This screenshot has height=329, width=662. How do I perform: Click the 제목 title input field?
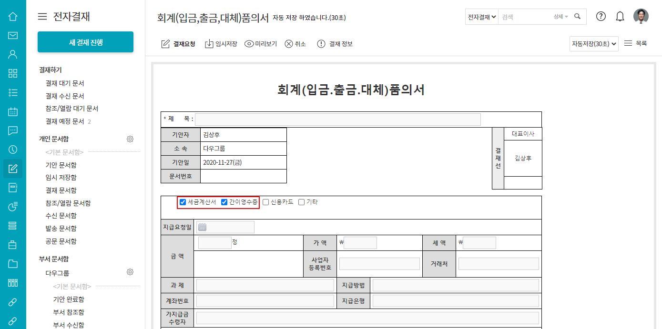pyautogui.click(x=337, y=120)
